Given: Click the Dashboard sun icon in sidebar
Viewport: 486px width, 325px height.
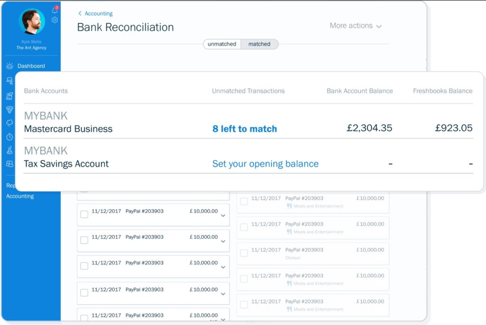Looking at the screenshot, I should pos(9,66).
